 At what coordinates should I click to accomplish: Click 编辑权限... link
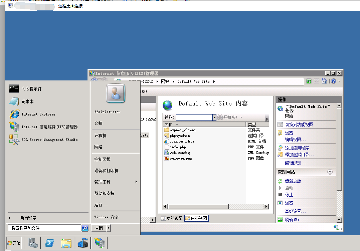pos(296,140)
